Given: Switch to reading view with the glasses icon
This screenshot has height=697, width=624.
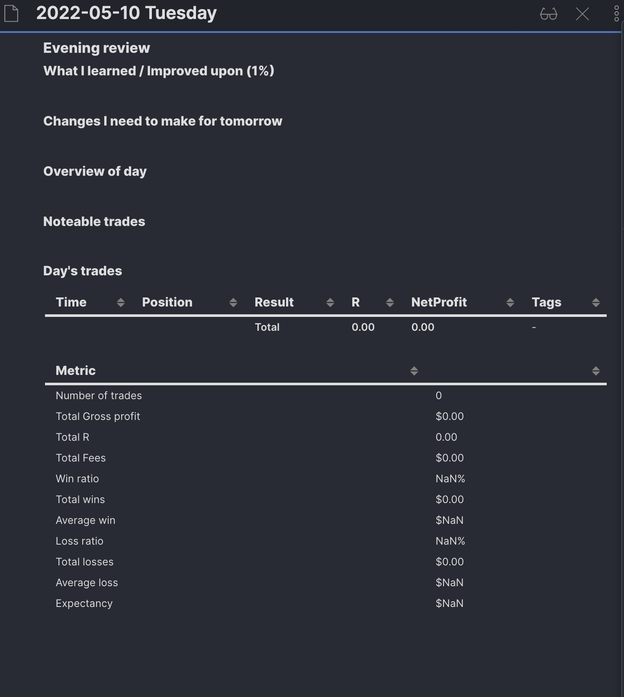Looking at the screenshot, I should pos(549,14).
